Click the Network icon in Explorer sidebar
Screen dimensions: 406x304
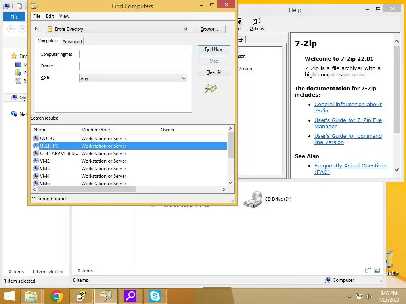click(x=14, y=114)
